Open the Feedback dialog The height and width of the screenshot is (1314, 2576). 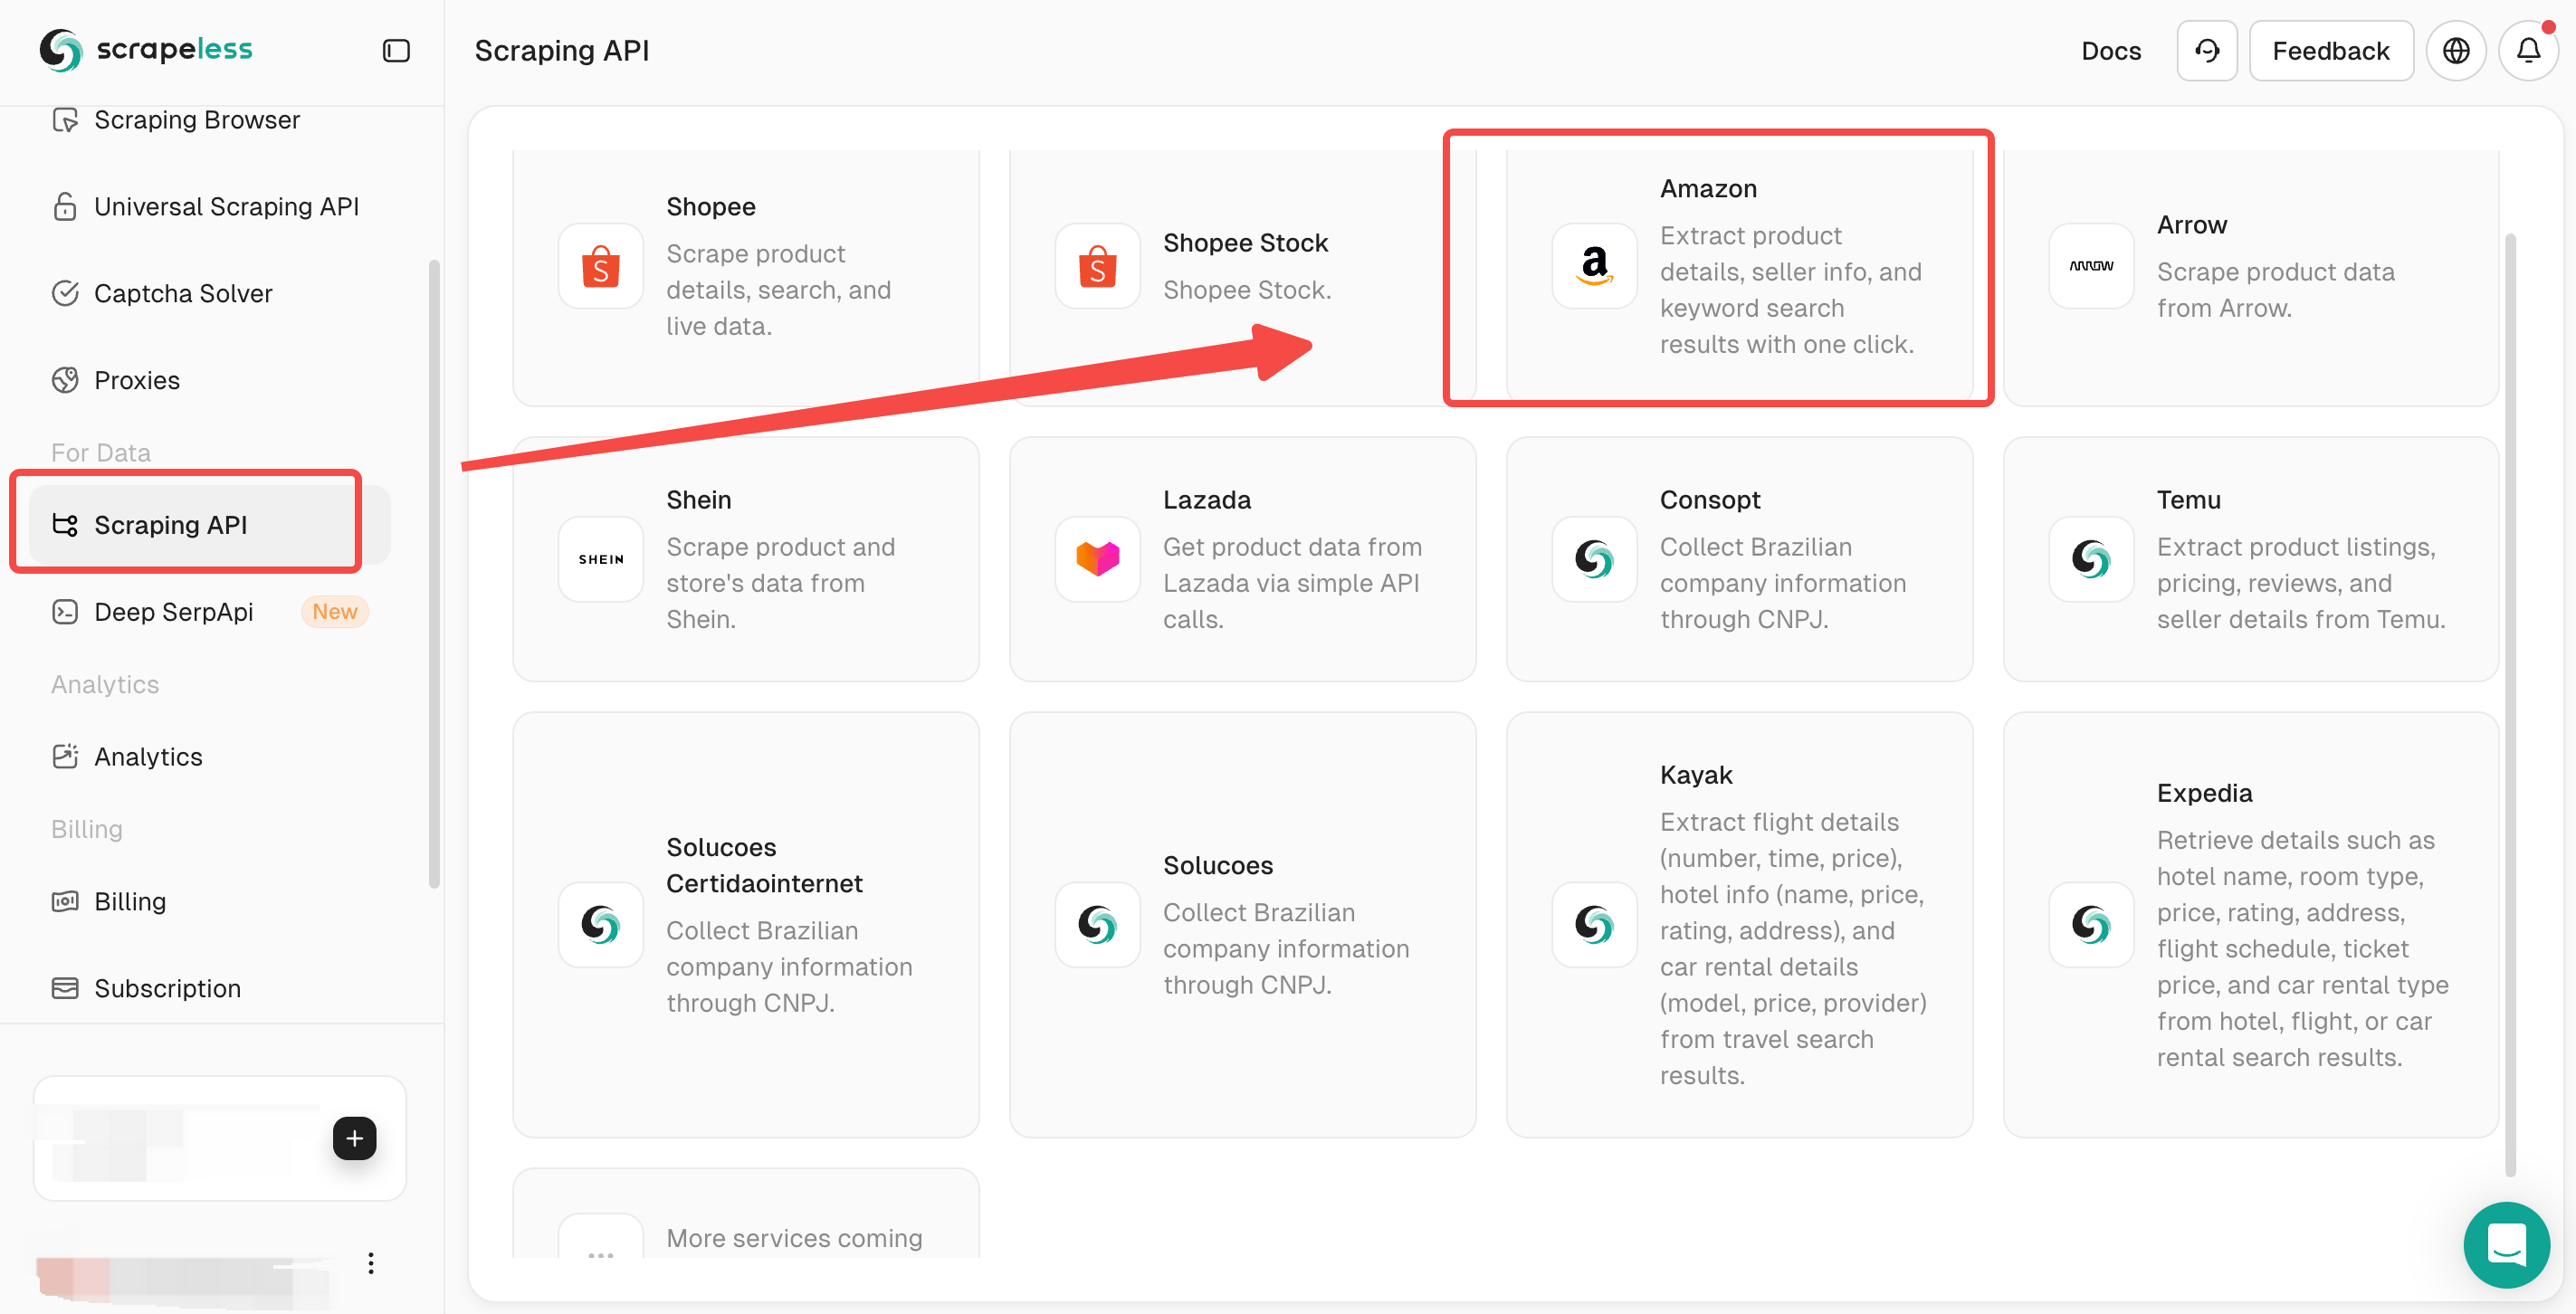pyautogui.click(x=2331, y=50)
